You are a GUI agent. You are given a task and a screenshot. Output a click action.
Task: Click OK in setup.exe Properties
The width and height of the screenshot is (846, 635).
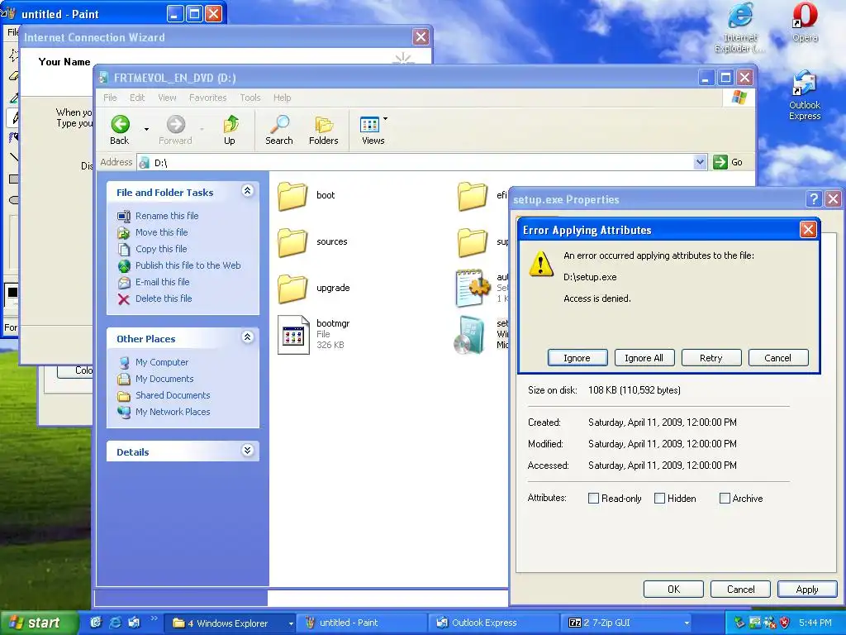point(673,589)
